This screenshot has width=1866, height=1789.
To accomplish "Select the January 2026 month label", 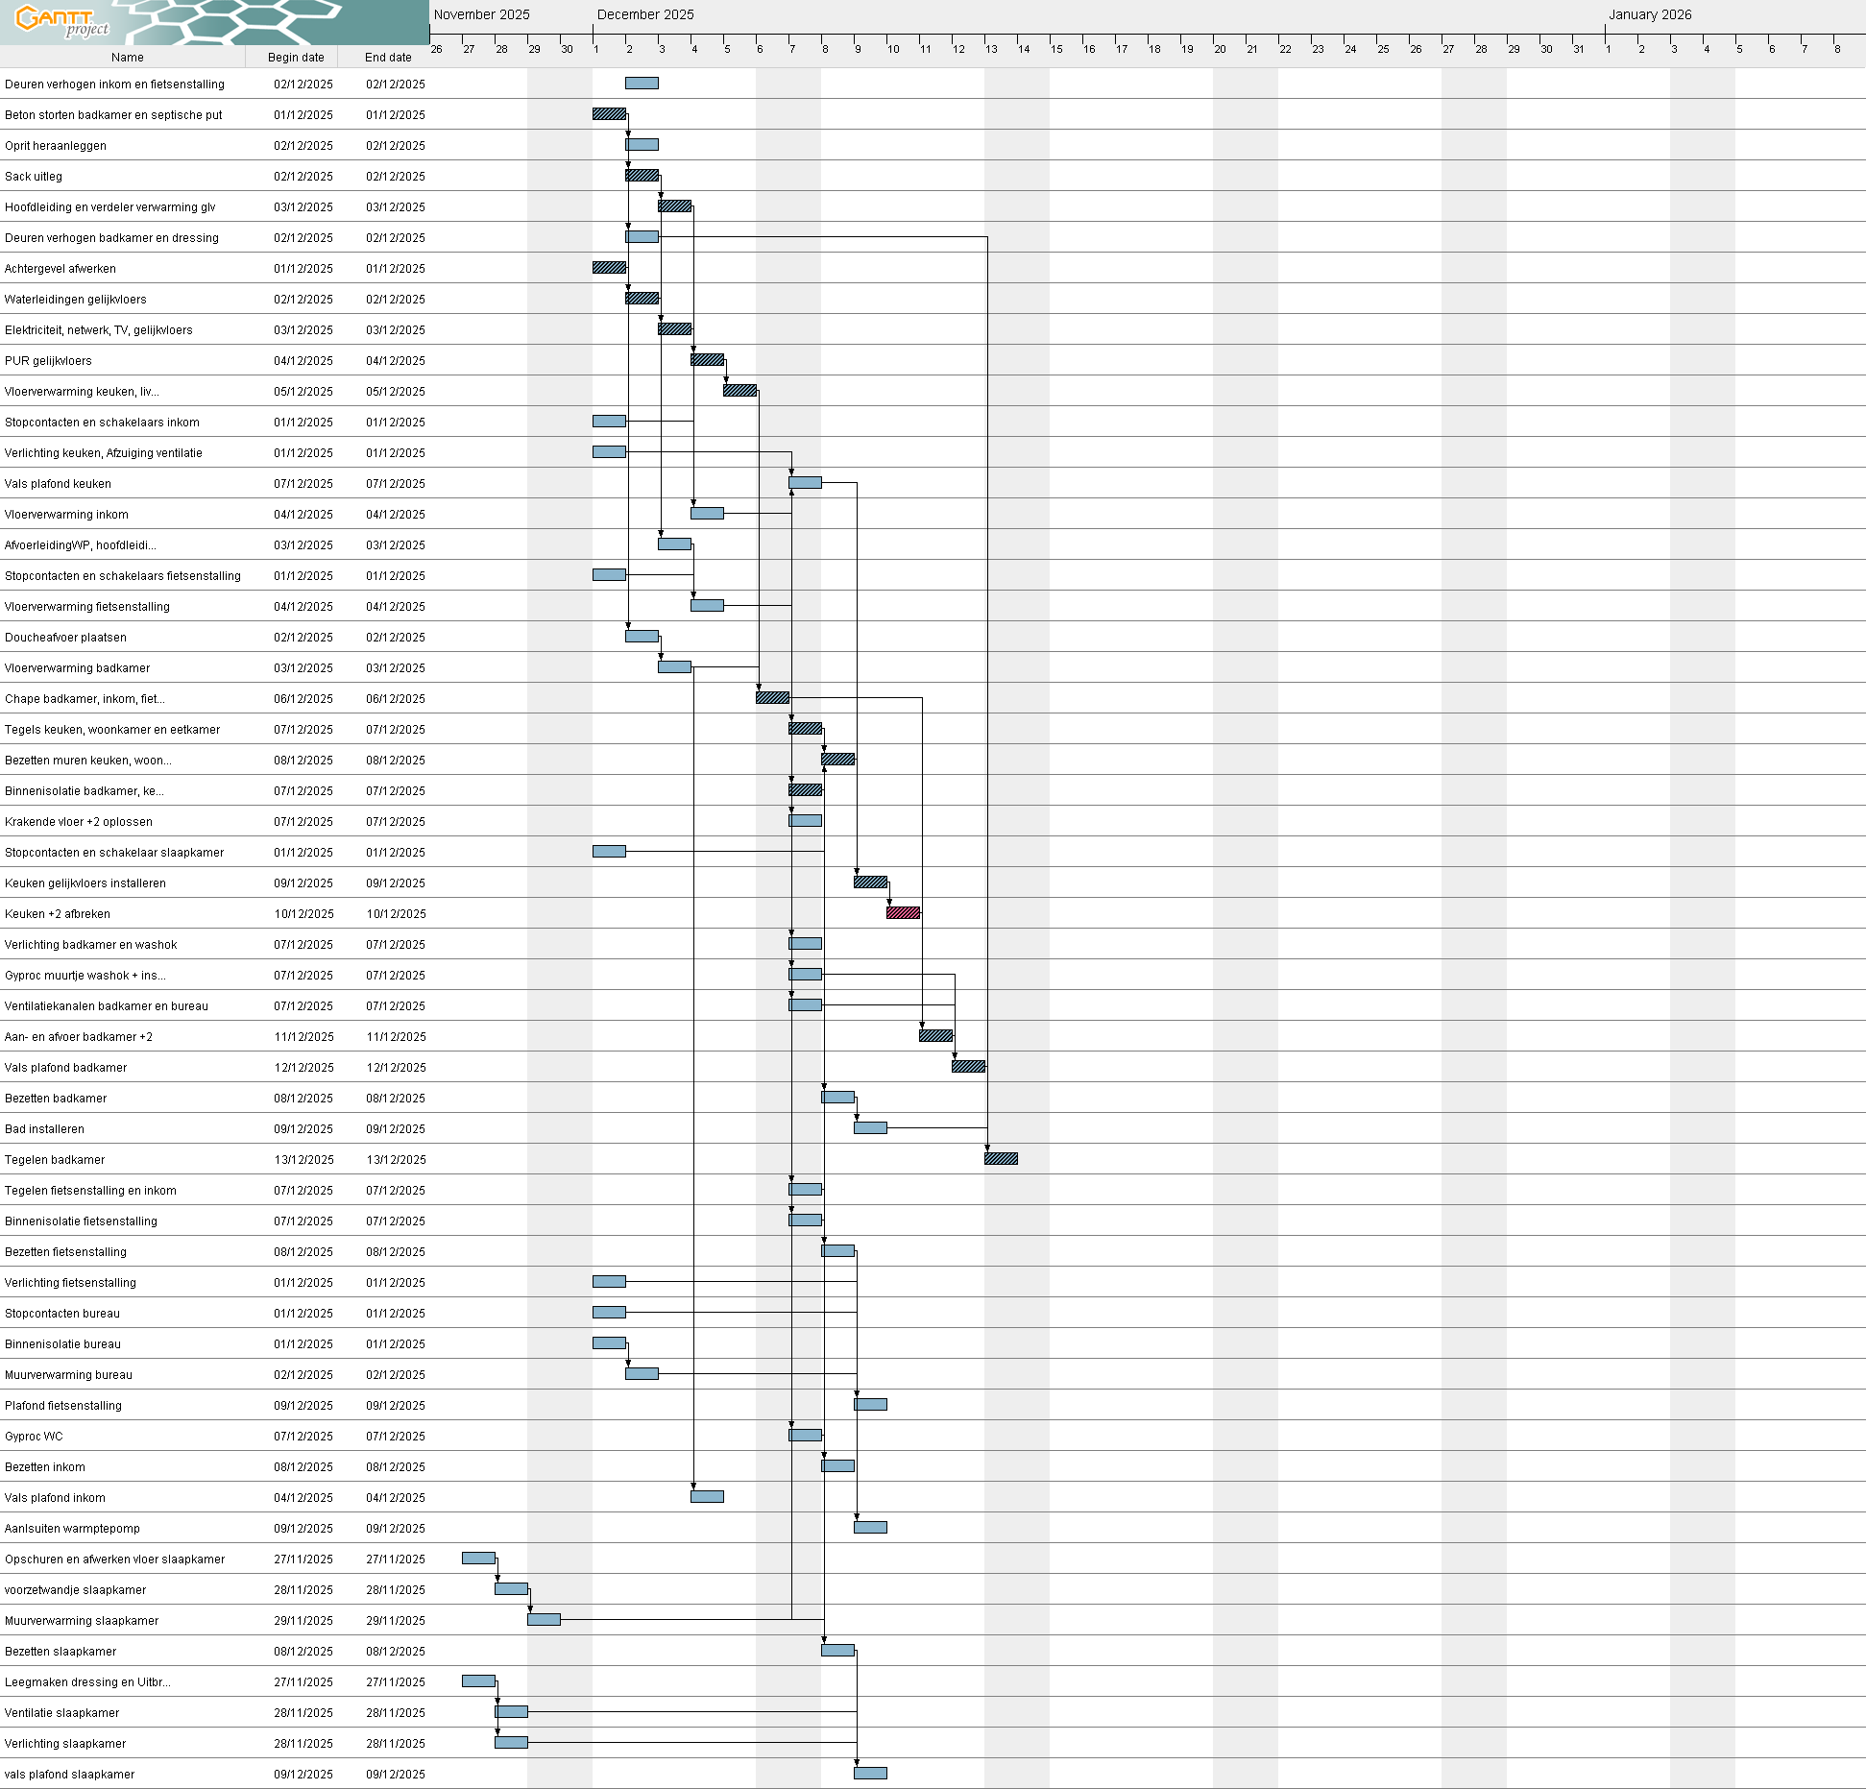I will click(1650, 14).
